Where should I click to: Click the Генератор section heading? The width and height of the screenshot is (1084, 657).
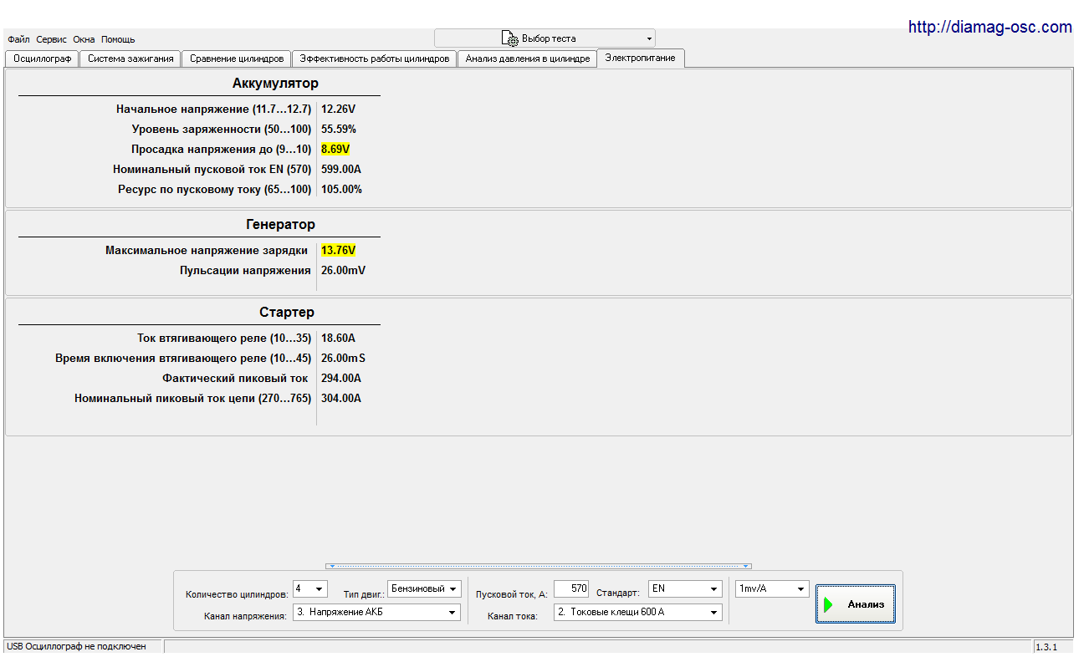[x=280, y=225]
